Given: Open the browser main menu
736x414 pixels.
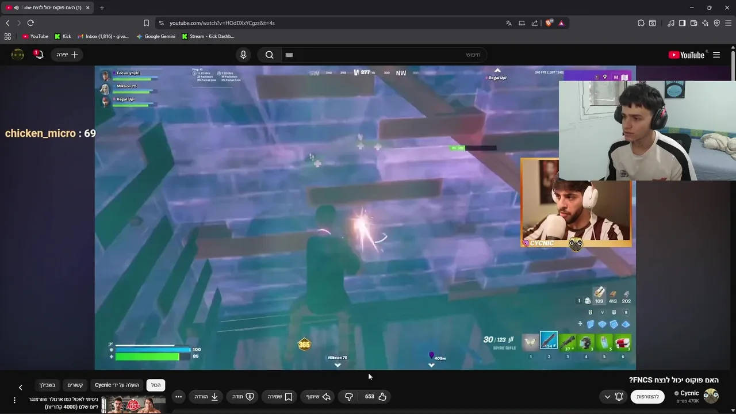Looking at the screenshot, I should [728, 23].
